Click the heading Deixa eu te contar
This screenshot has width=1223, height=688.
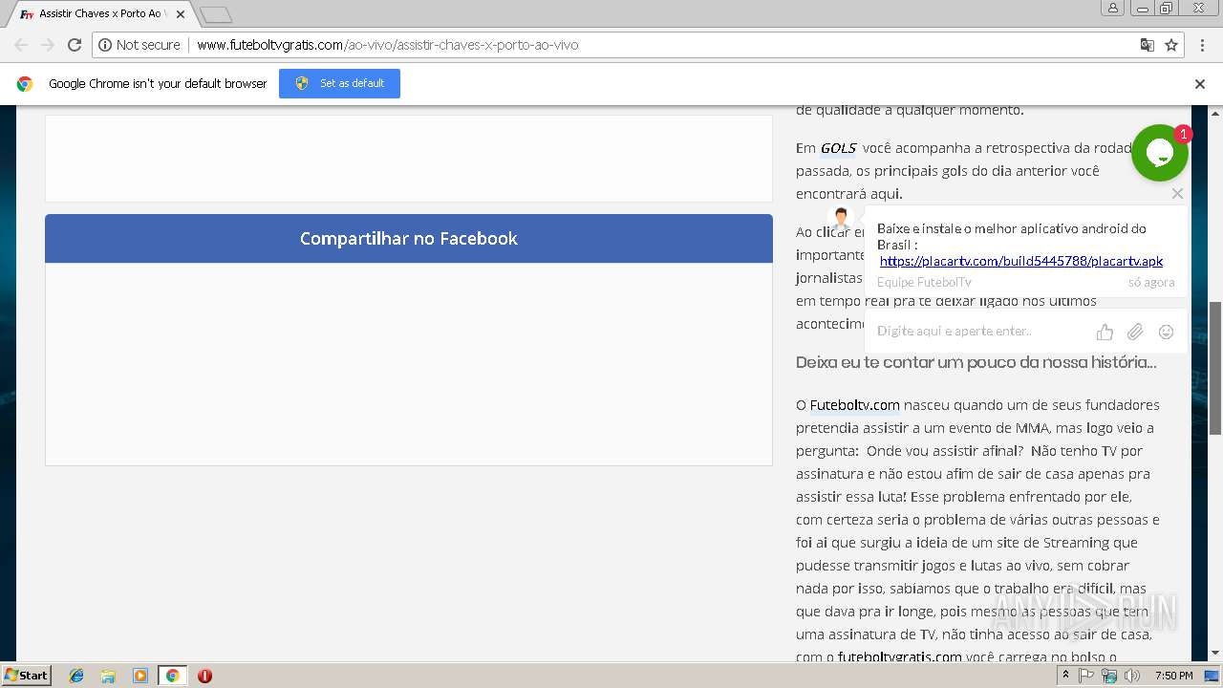(976, 362)
